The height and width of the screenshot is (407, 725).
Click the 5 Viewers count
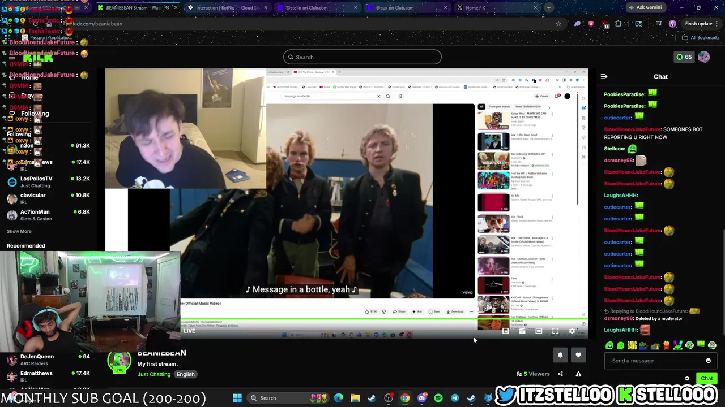(533, 374)
